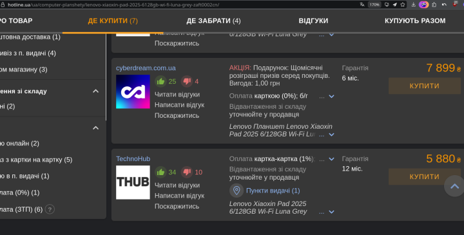Collapse the 'ення зі складу' filter section
464x235 pixels.
pos(95,91)
